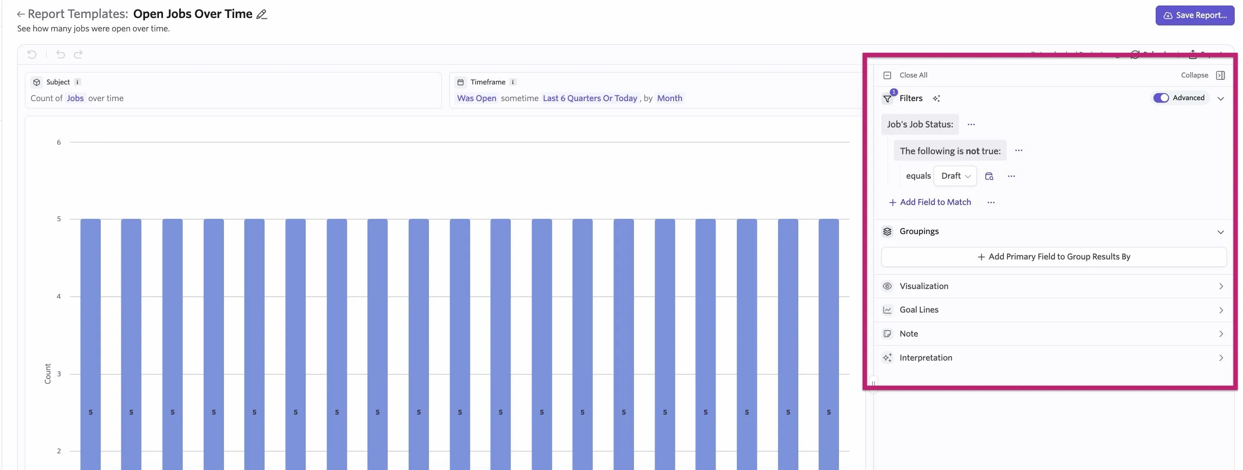
Task: Open options for Job's Job Status
Action: coord(971,125)
